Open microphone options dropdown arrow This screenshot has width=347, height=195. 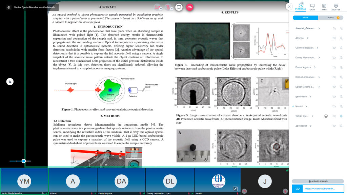pyautogui.click(x=172, y=8)
